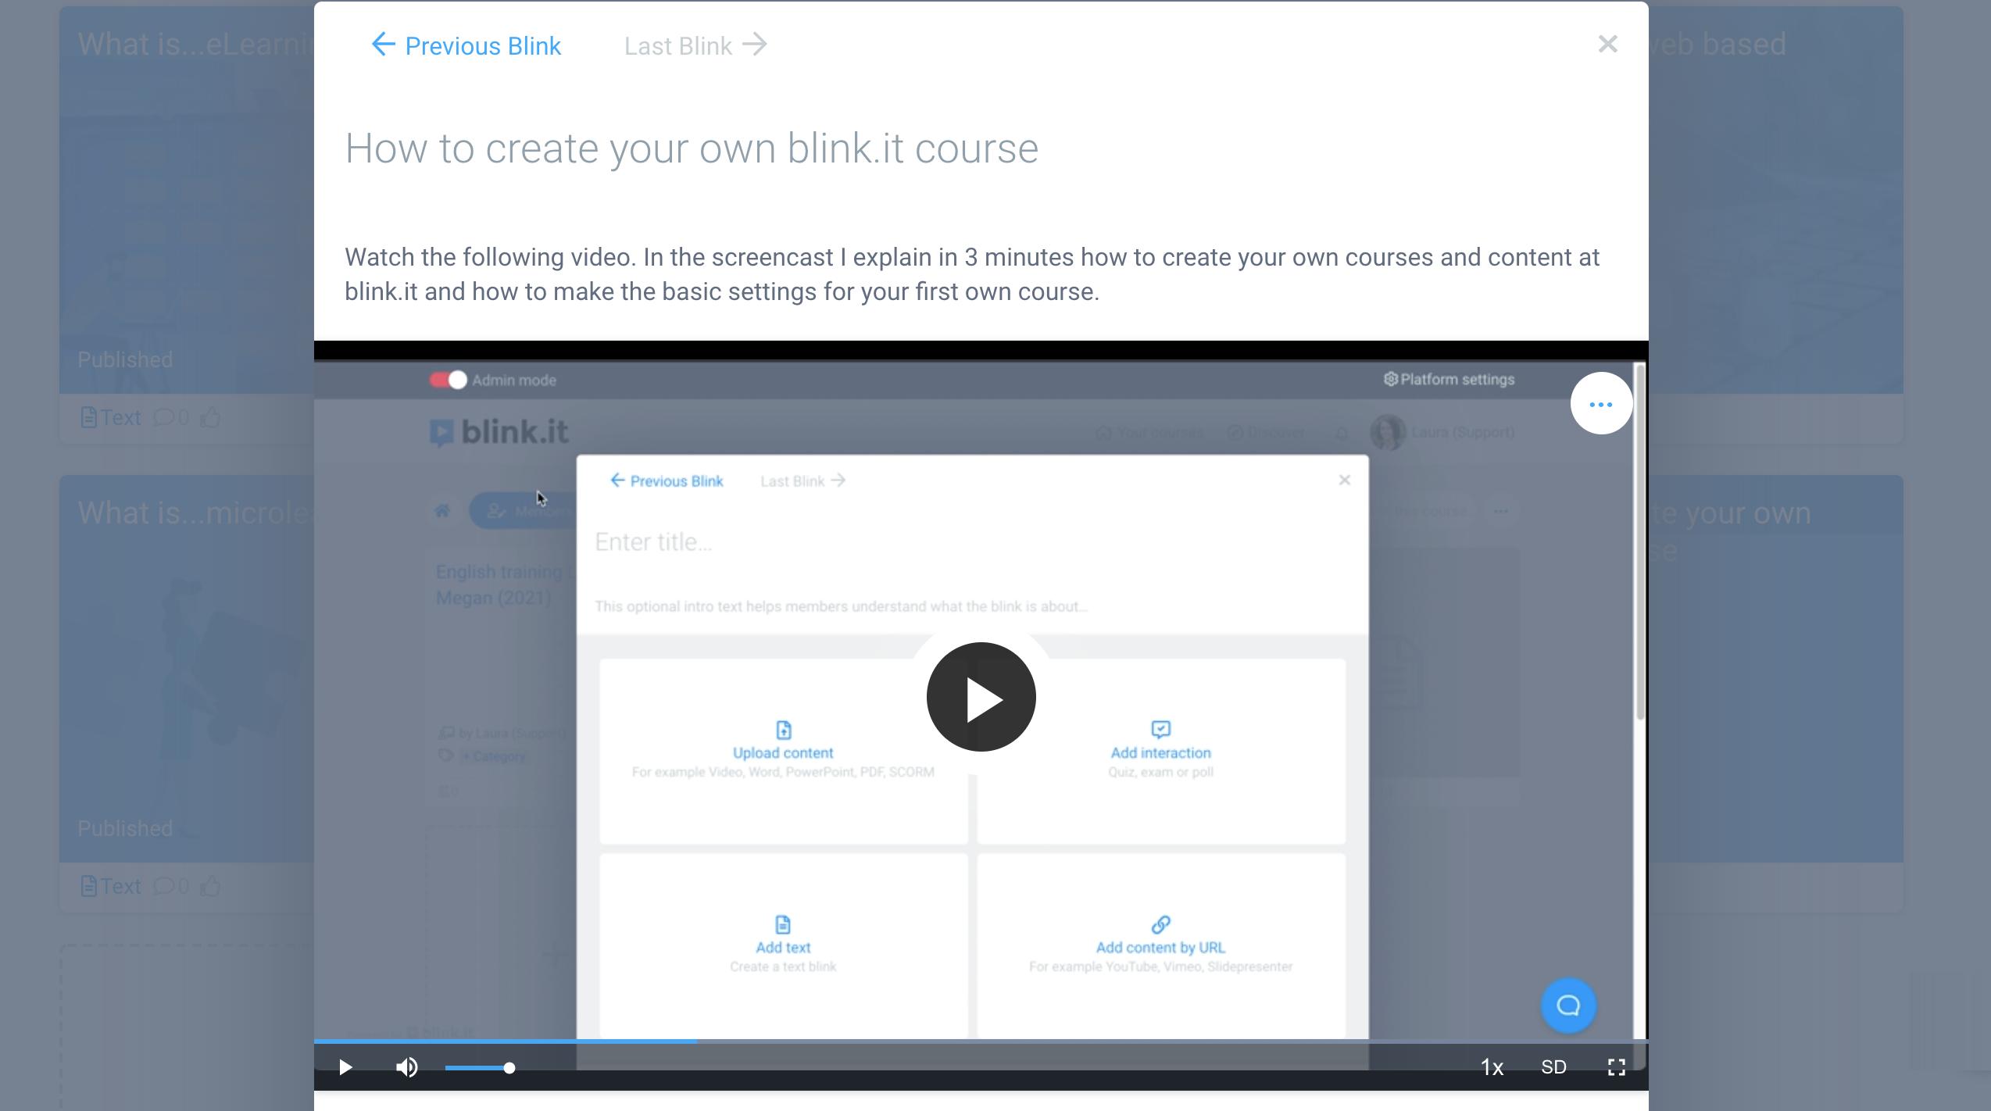
Task: Click the Text type icon on the eLearning card
Action: point(88,418)
